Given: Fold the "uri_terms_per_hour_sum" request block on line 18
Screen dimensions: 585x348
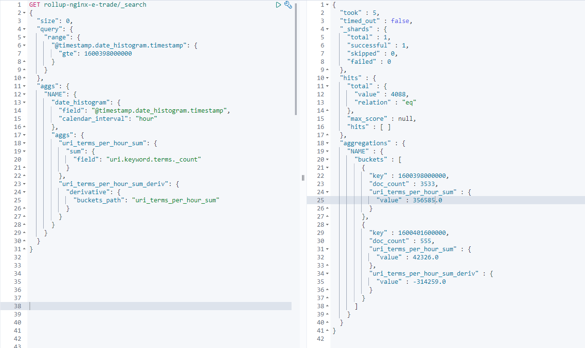Looking at the screenshot, I should pyautogui.click(x=24, y=143).
